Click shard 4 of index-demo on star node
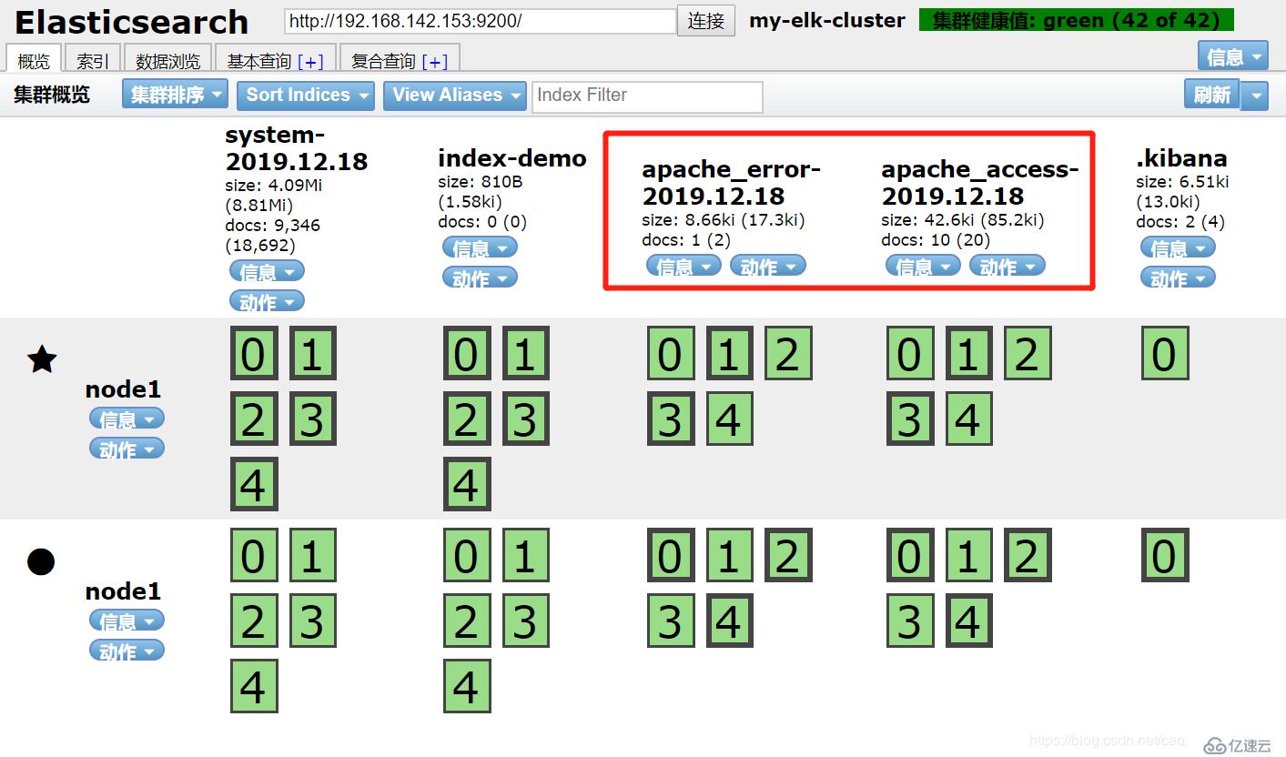The width and height of the screenshot is (1286, 757). 467,484
